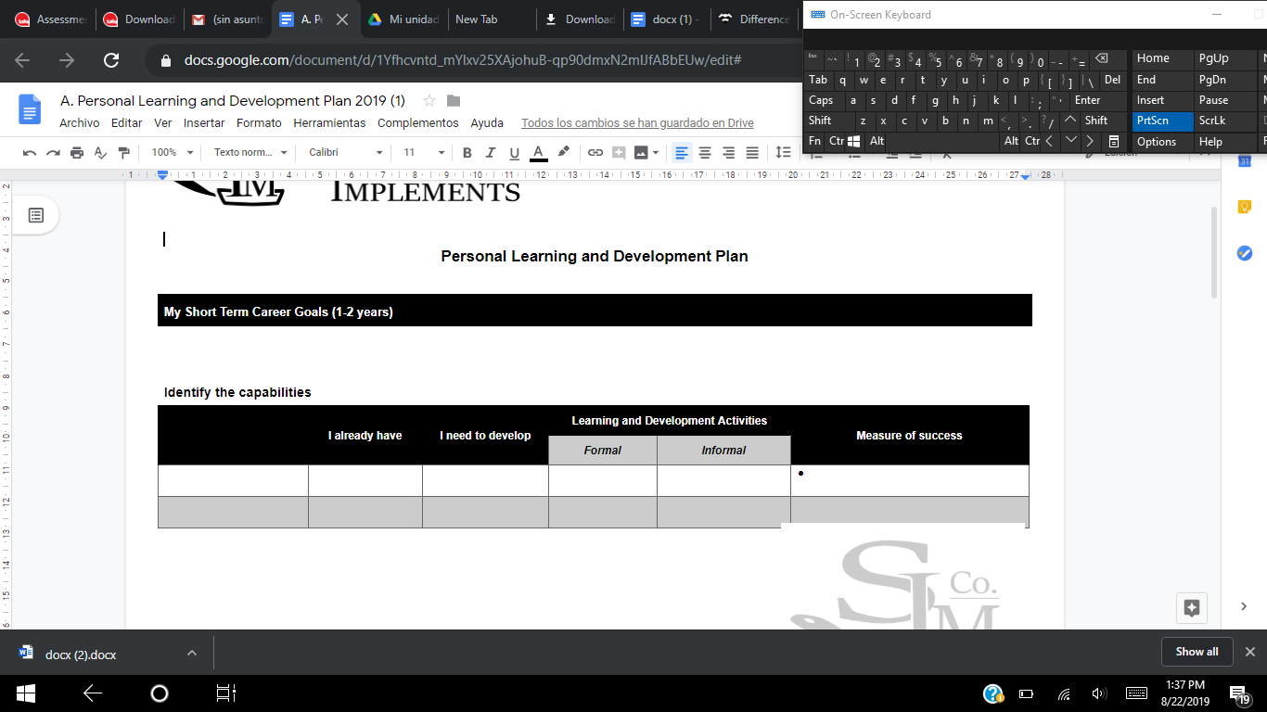
Task: Add a comment using toolbar icon
Action: [619, 153]
